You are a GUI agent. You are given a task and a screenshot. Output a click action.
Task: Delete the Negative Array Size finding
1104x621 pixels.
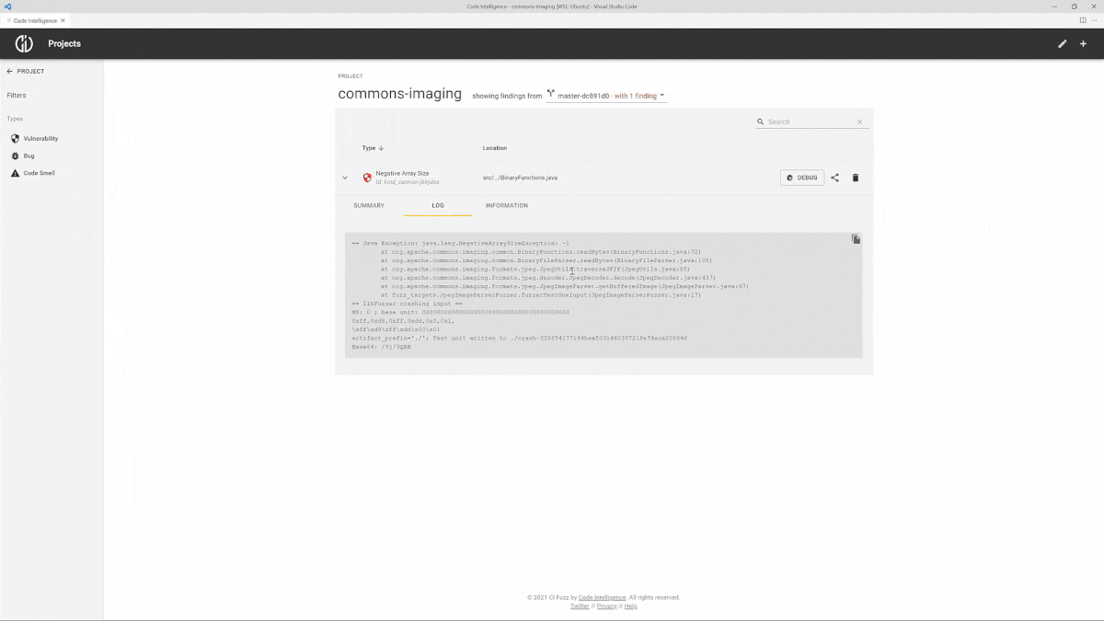856,178
